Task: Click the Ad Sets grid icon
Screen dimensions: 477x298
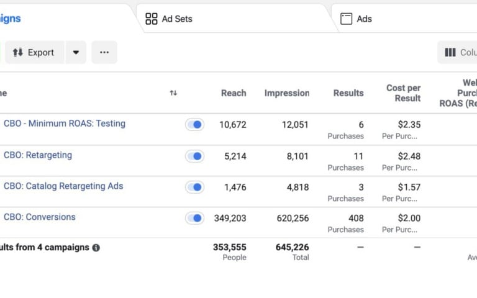Action: 152,19
